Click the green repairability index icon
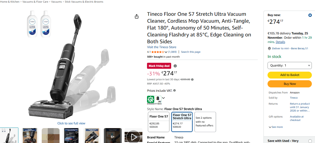The width and height of the screenshot is (315, 143). (151, 99)
